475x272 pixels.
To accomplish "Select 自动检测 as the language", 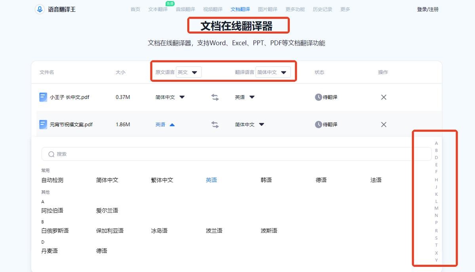I will click(52, 180).
